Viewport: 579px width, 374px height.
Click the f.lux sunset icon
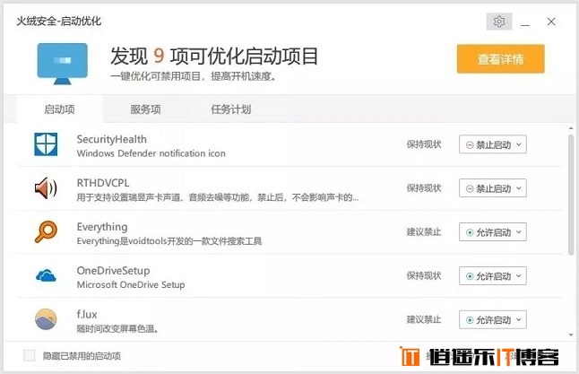46,319
